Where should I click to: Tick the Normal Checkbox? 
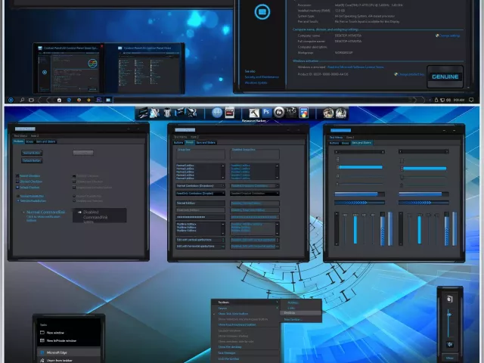17,176
